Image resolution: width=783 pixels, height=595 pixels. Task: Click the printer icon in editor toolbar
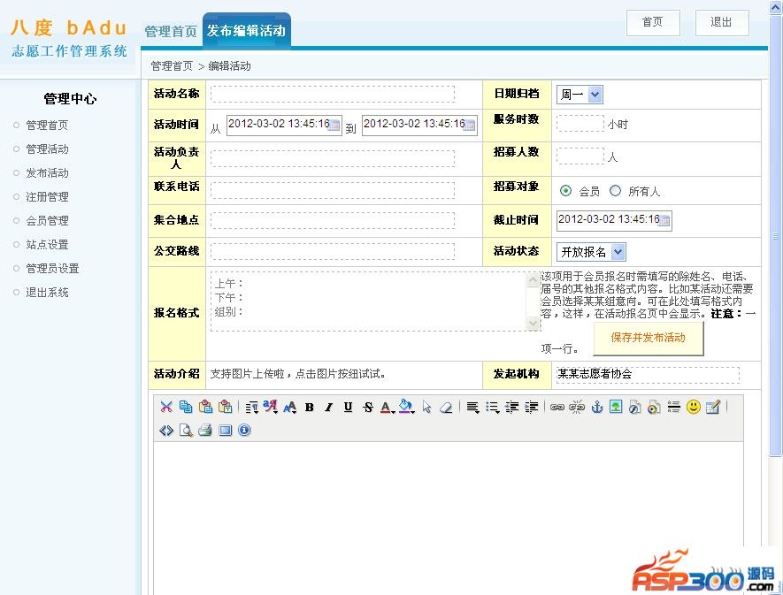[x=204, y=431]
